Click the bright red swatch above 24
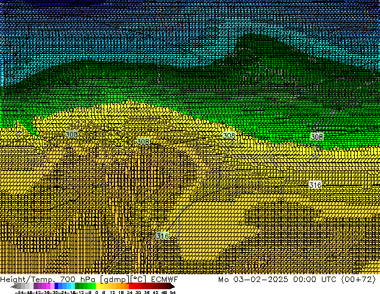This screenshot has width=380, height=294. [x=131, y=286]
